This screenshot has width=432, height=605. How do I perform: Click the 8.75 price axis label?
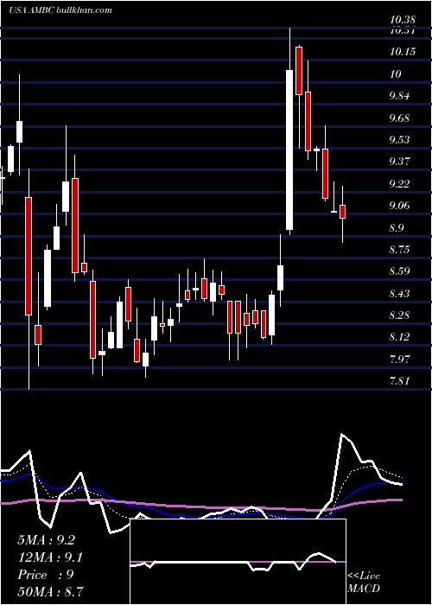click(x=400, y=250)
